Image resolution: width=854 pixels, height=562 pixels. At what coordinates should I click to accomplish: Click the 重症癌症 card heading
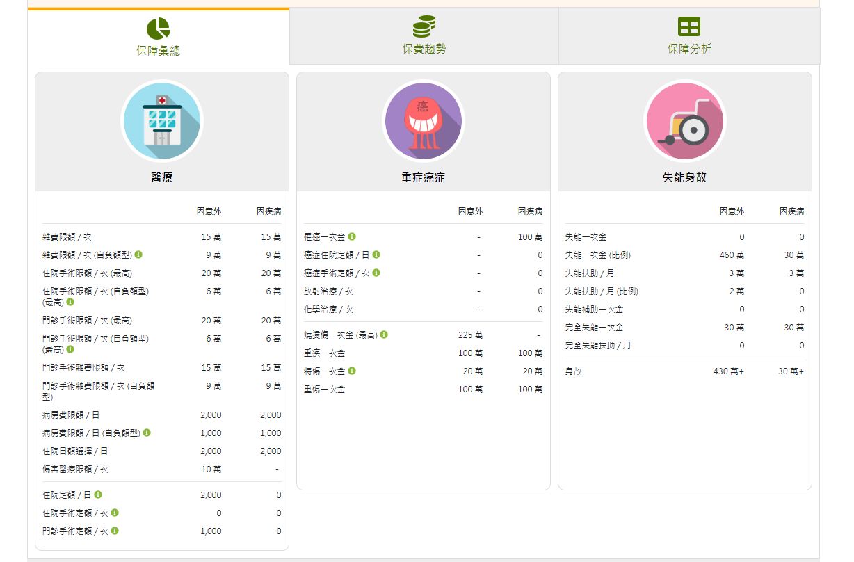(424, 177)
